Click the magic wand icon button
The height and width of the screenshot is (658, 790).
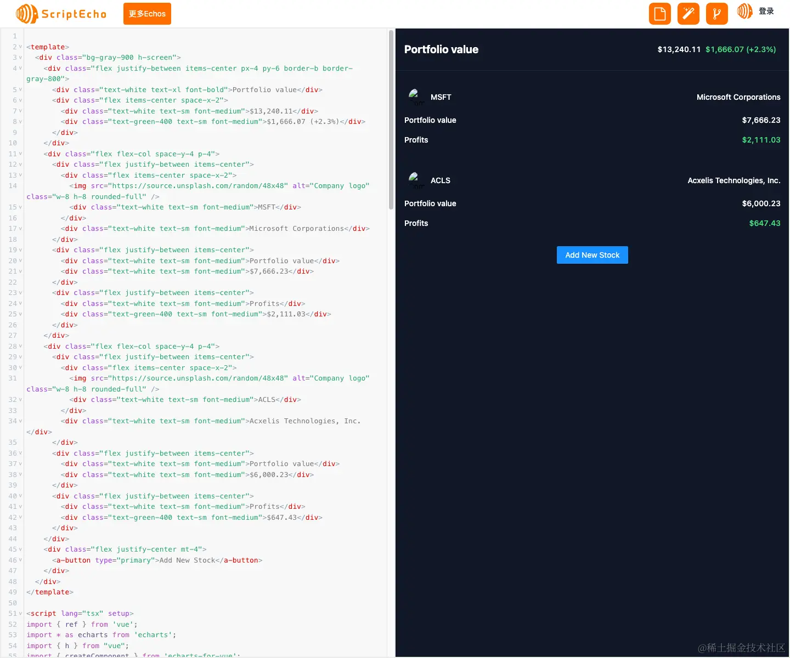point(689,14)
